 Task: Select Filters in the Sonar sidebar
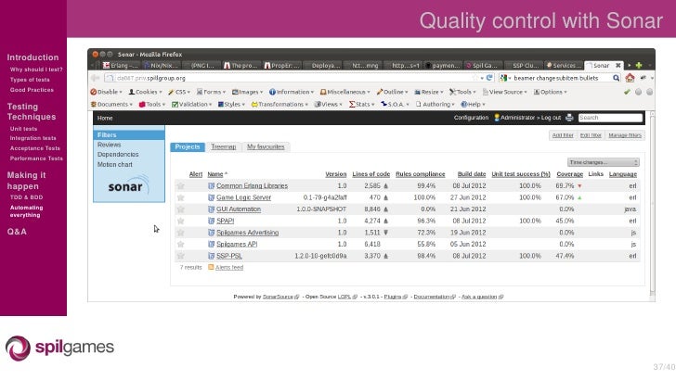click(129, 135)
